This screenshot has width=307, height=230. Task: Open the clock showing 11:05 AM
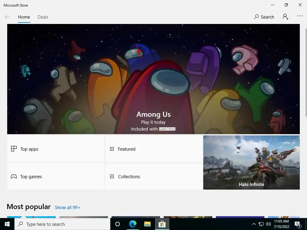[281, 224]
